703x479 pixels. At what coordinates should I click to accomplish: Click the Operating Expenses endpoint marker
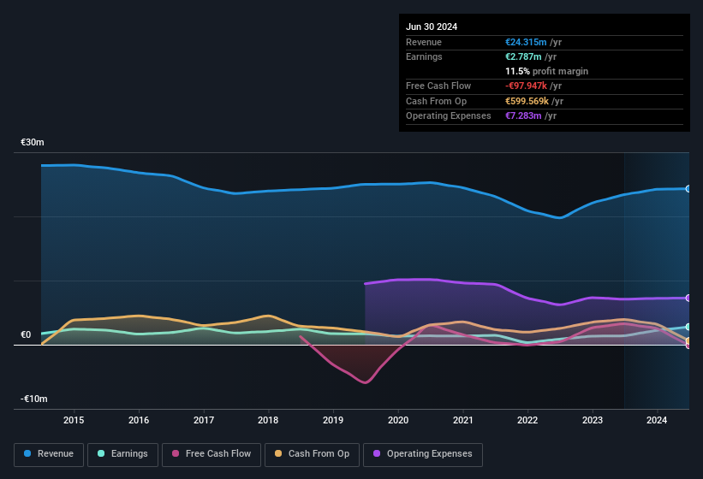coord(688,299)
